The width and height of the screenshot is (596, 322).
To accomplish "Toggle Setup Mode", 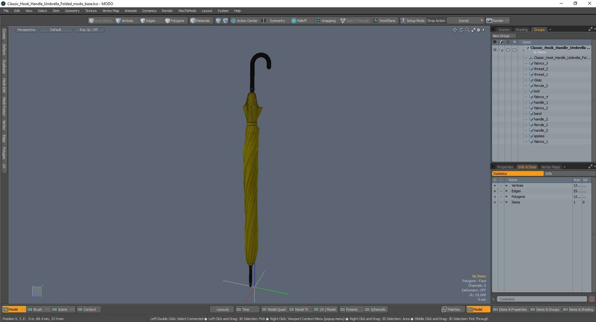I will pos(413,21).
